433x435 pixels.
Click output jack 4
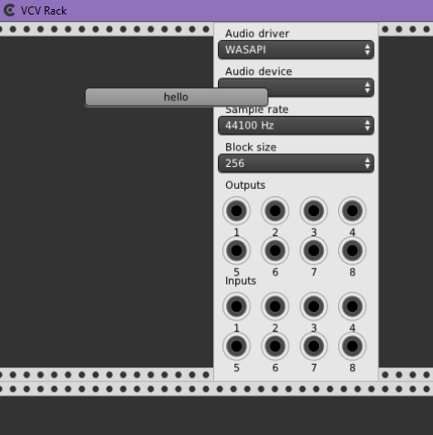(x=353, y=211)
